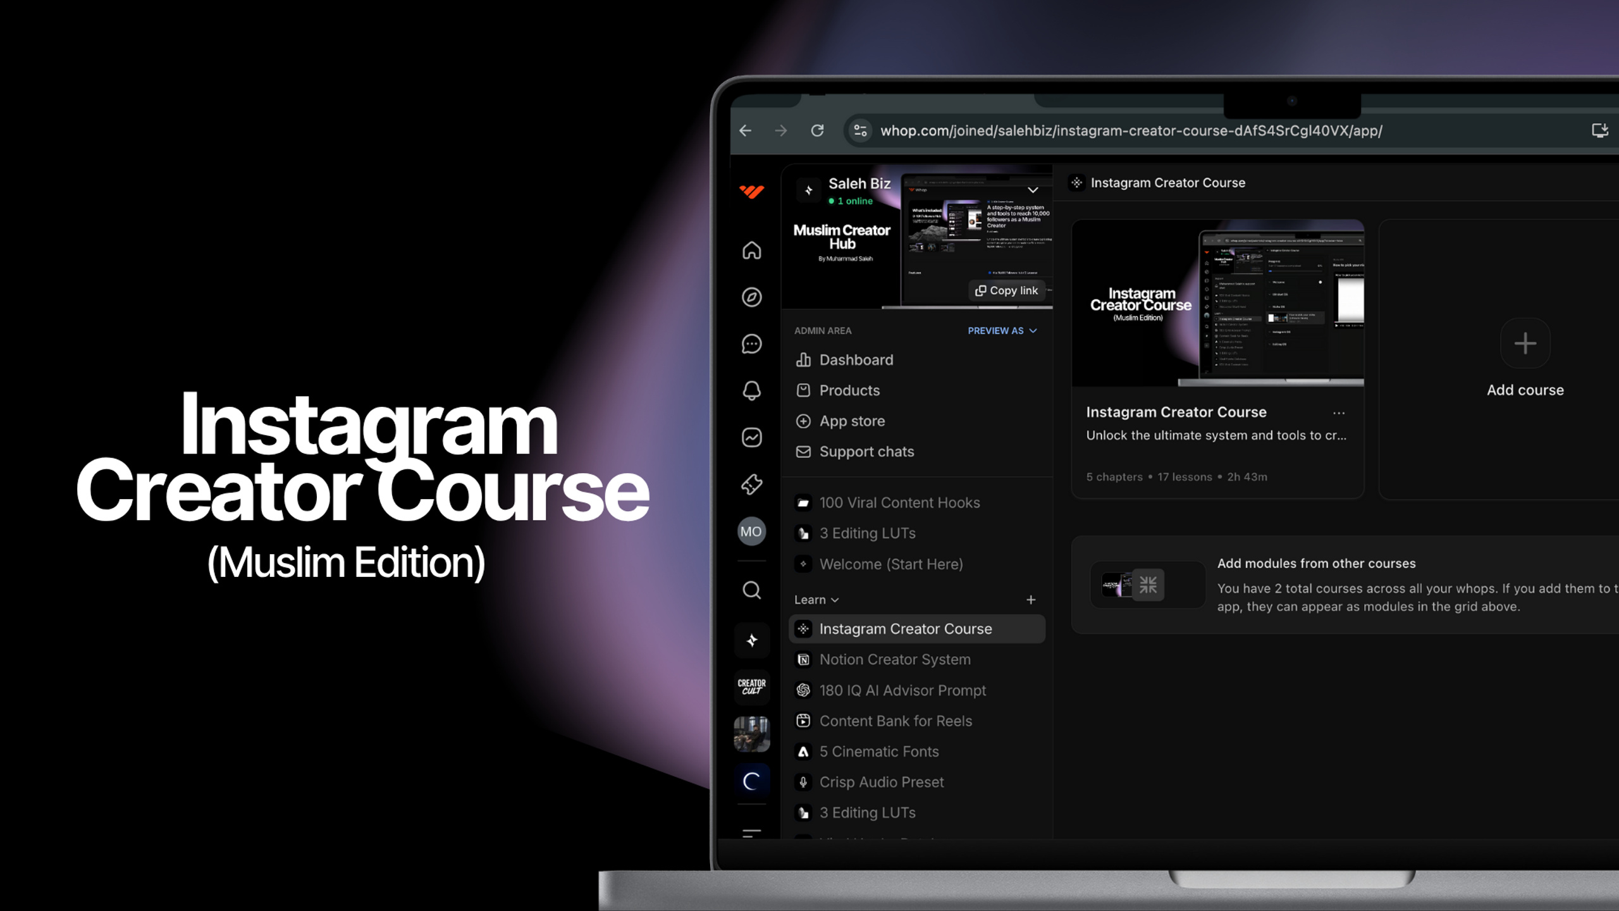Collapse the Learn section chevron
1619x911 pixels.
coord(835,600)
